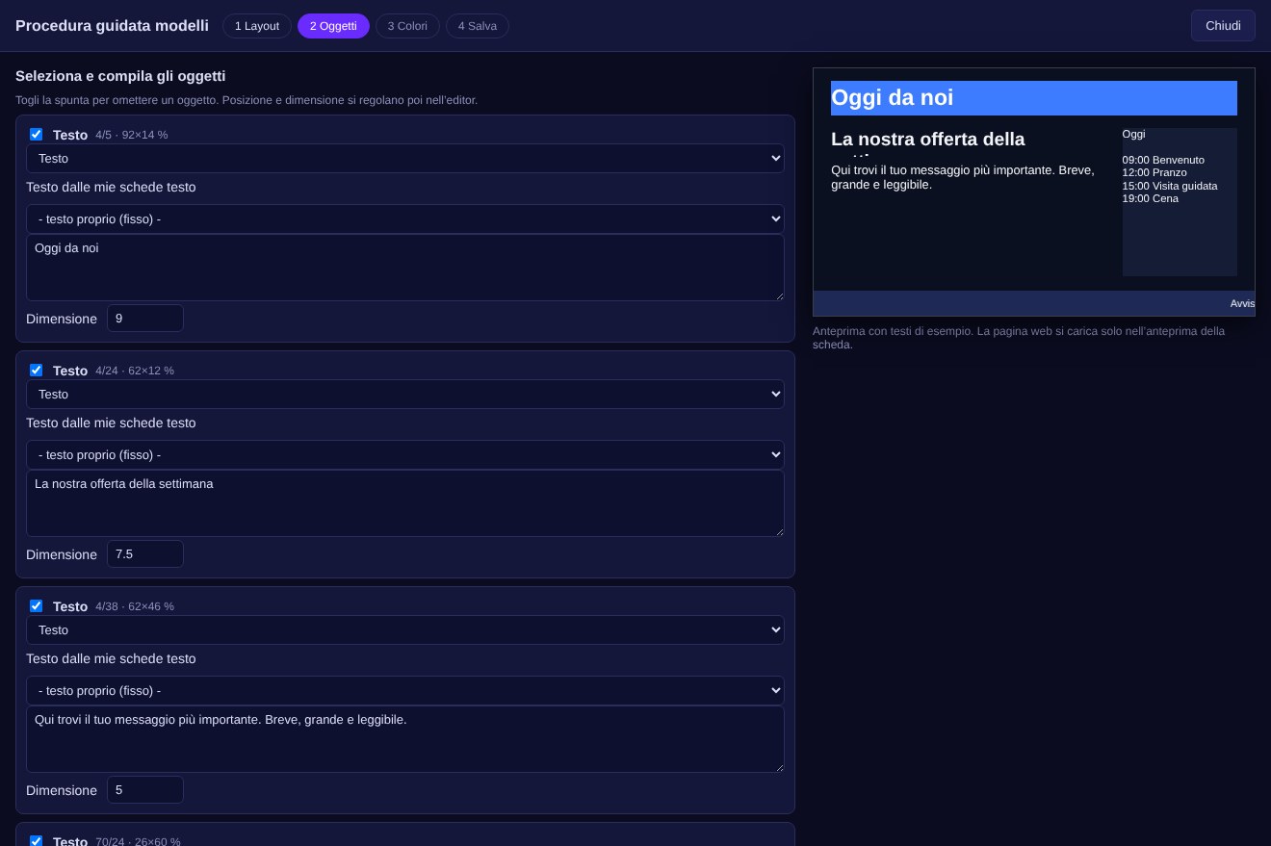Click the 'Oggi da noi' preview header
The height and width of the screenshot is (846, 1271).
click(1034, 98)
